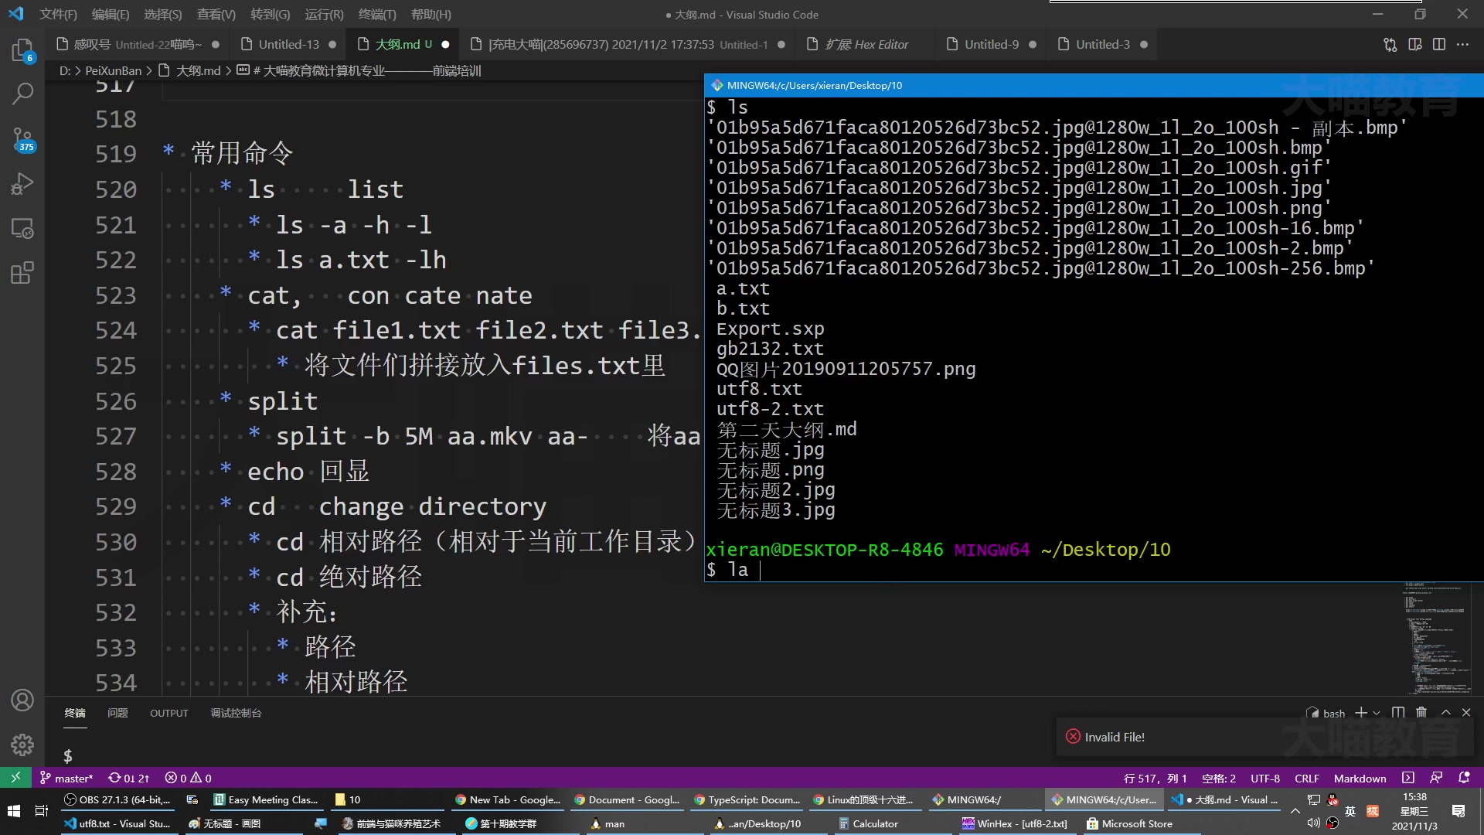Open the Extensions view
Screen dimensions: 1484x835
(22, 272)
